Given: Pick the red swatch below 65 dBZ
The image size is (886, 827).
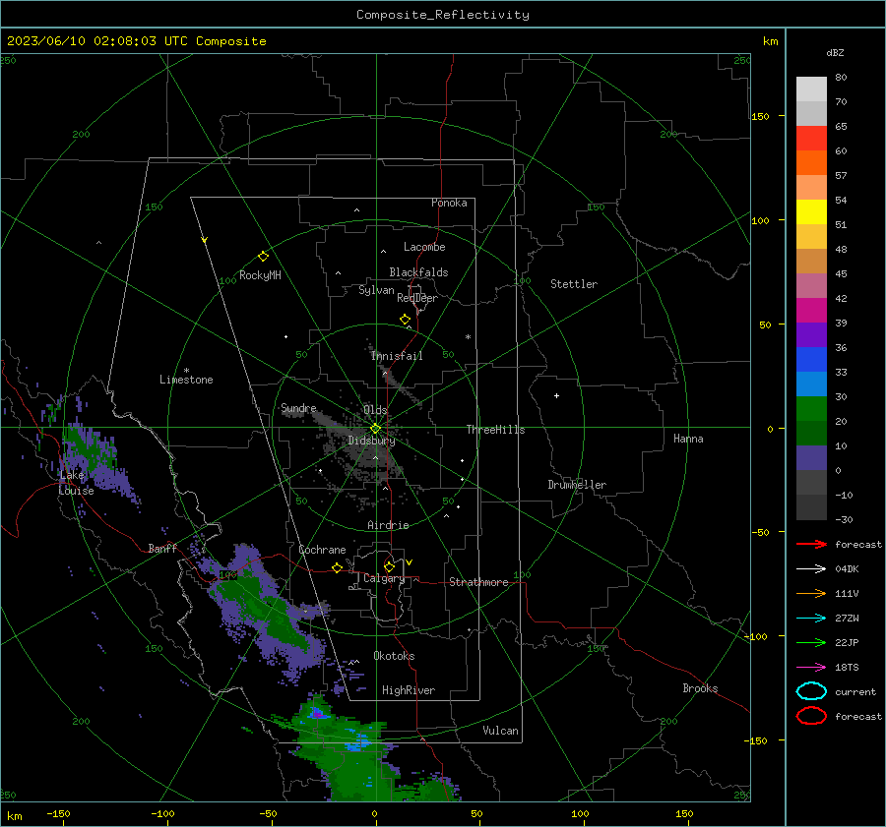Looking at the screenshot, I should click(811, 139).
